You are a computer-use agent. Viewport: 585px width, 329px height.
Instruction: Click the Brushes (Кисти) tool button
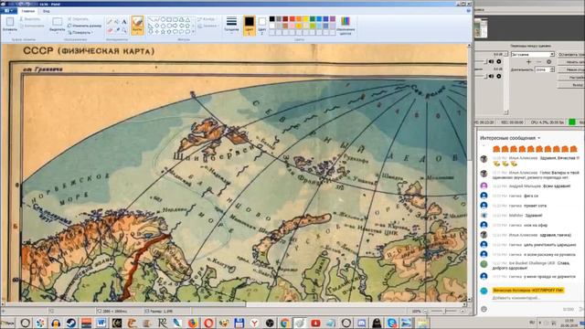pos(137,25)
